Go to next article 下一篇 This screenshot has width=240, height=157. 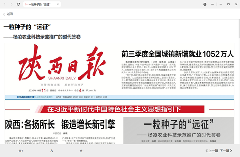click(226, 151)
